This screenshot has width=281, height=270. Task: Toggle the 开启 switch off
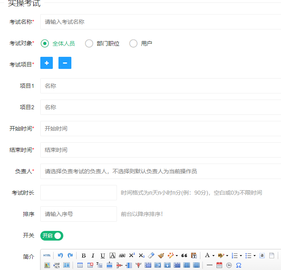click(52, 236)
